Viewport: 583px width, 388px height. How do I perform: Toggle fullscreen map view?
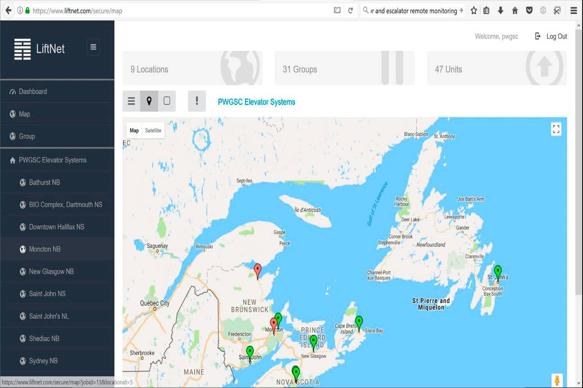pos(556,129)
